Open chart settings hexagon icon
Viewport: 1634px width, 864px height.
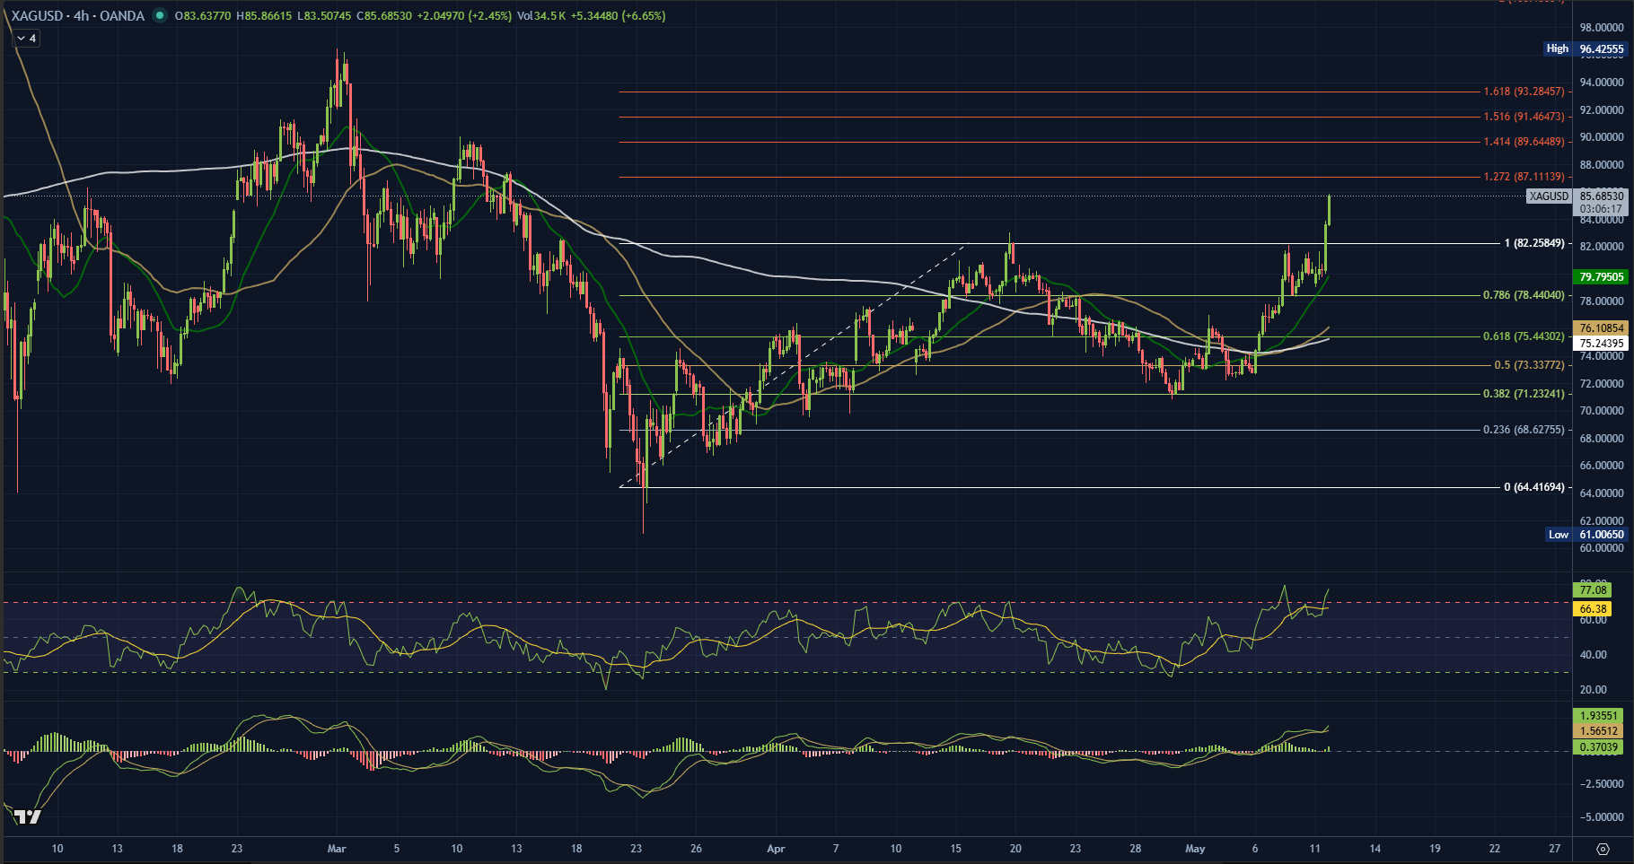point(1603,849)
